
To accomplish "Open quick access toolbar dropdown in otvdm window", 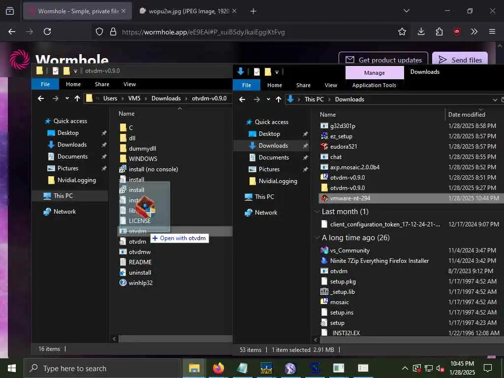I will coord(75,71).
